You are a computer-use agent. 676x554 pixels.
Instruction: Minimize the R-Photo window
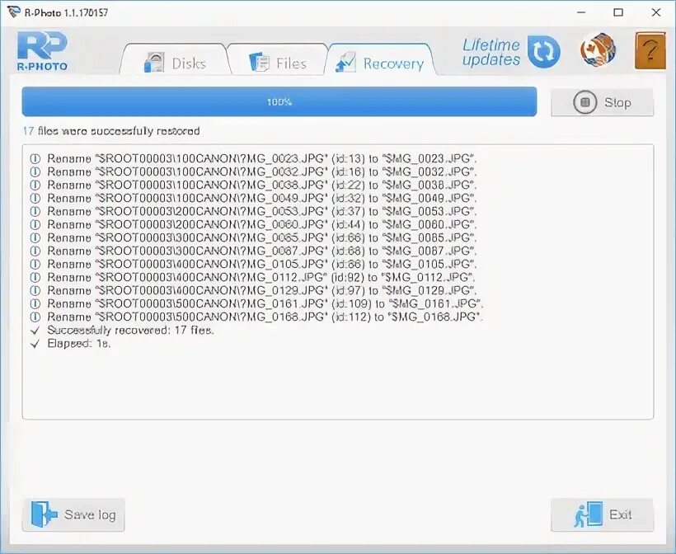[580, 12]
